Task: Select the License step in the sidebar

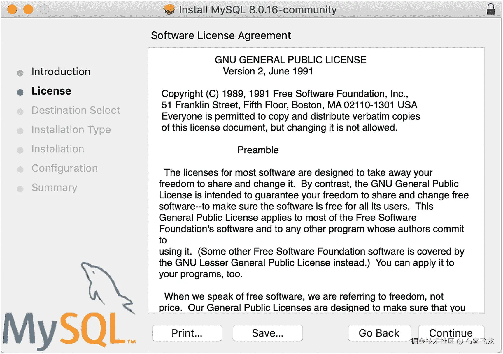Action: (x=51, y=91)
